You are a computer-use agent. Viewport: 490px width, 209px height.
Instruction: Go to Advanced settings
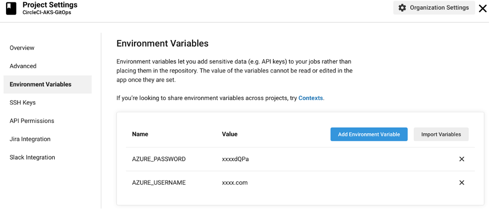23,66
